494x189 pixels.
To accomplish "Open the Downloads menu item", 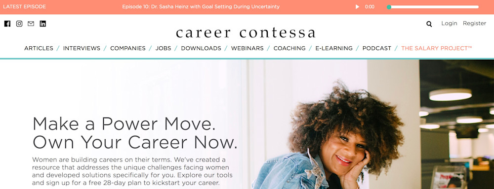I will (x=201, y=48).
